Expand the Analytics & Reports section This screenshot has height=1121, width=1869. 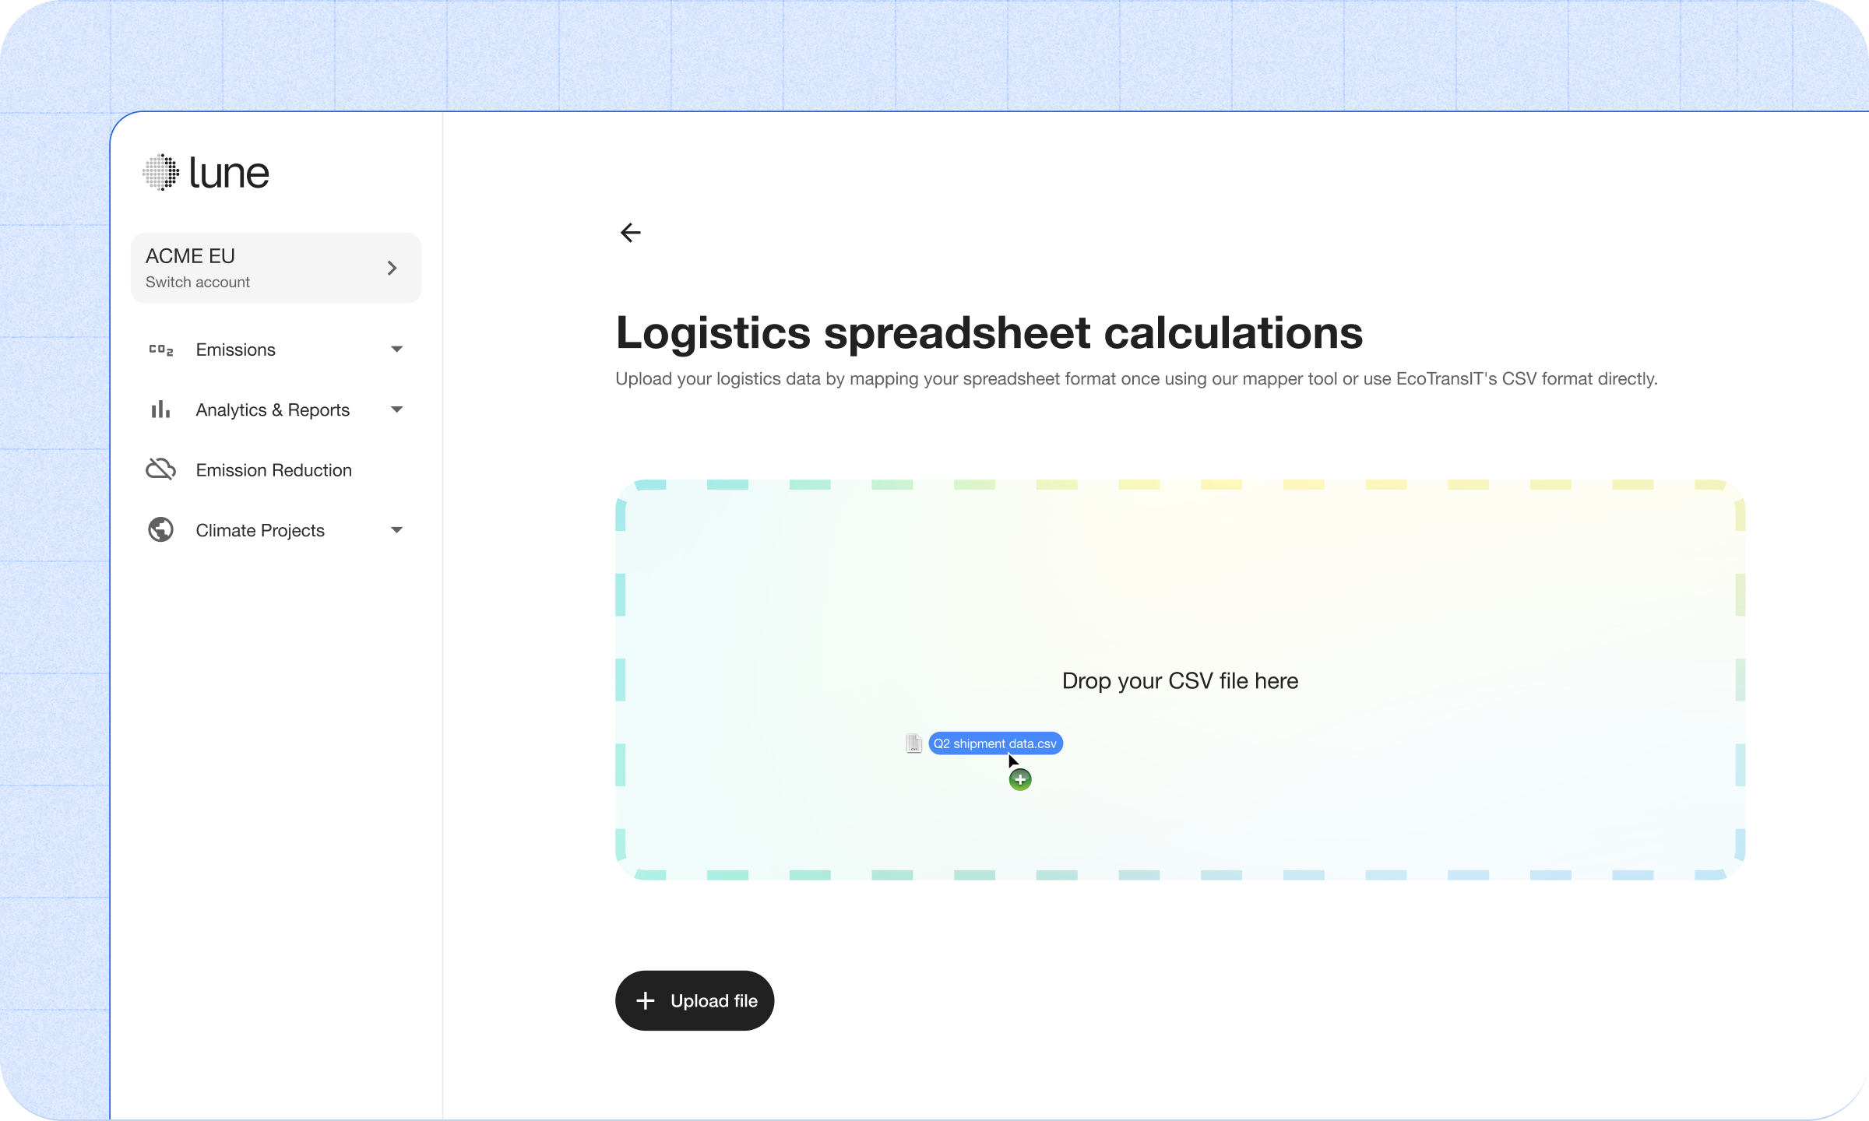(398, 409)
